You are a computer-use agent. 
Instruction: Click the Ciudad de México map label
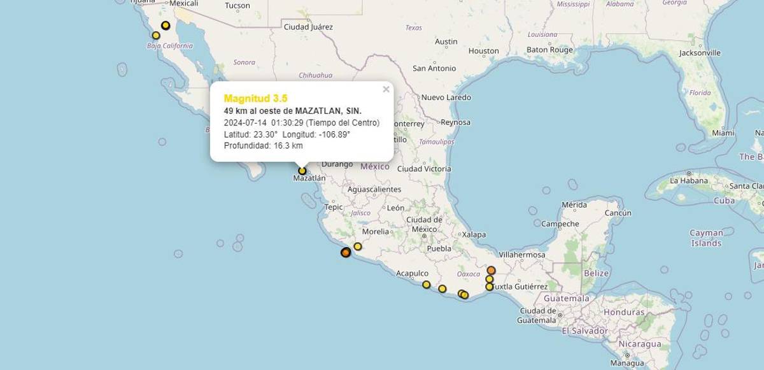[420, 224]
